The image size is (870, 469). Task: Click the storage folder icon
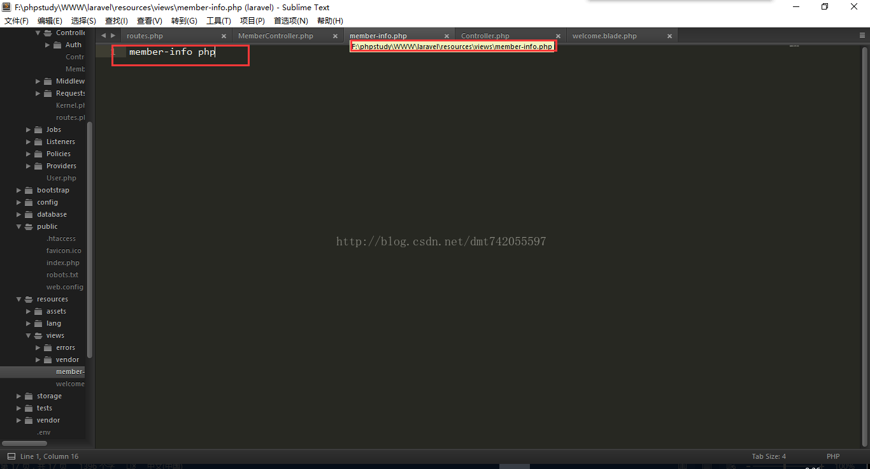coord(29,396)
